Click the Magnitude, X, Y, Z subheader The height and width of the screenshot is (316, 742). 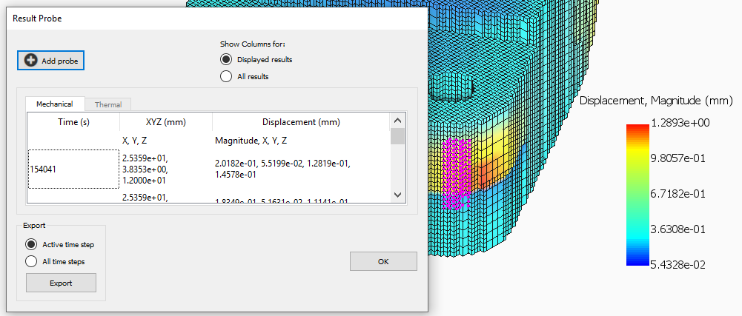pyautogui.click(x=251, y=141)
